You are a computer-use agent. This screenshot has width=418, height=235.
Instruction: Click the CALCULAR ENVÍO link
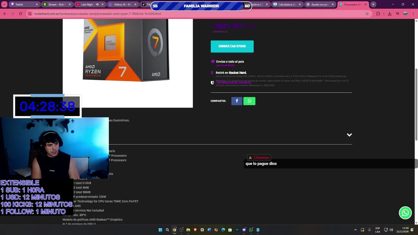click(225, 65)
